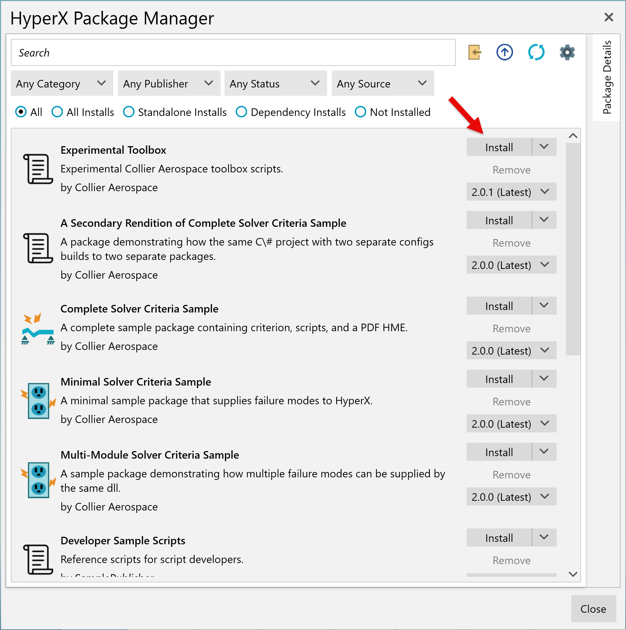Screen dimensions: 626x630
Task: Open version dropdown for Complete Solver Criteria Sample
Action: pos(512,351)
